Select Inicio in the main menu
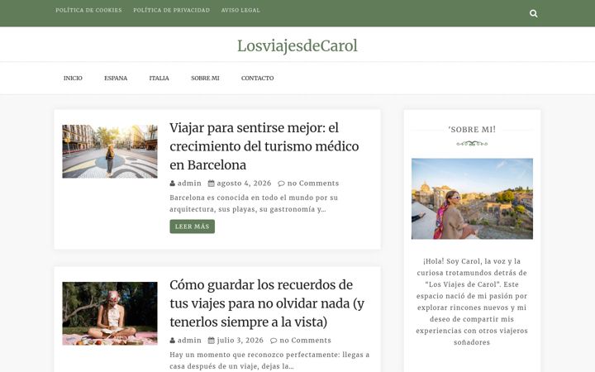595x372 pixels. pos(73,79)
